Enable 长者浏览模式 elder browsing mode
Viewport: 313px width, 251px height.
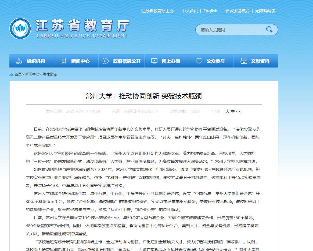click(x=237, y=11)
